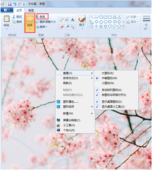This screenshot has width=152, height=170.
Task: Click the 复制 button
Action: [x=17, y=22]
